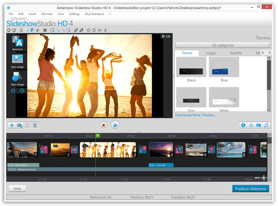Click the undo back arrow icon
This screenshot has width=278, height=206.
click(9, 30)
